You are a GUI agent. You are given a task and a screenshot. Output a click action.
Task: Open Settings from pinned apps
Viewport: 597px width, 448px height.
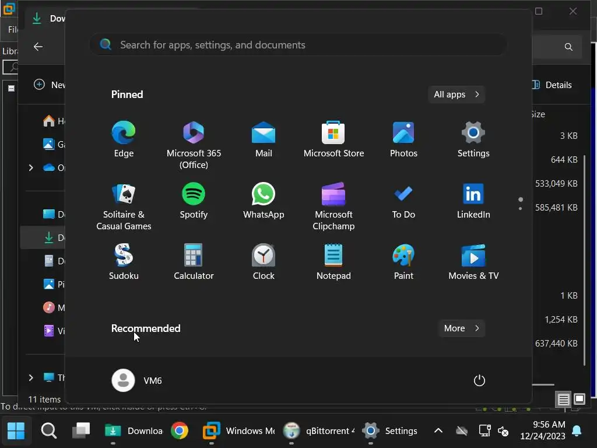tap(473, 139)
